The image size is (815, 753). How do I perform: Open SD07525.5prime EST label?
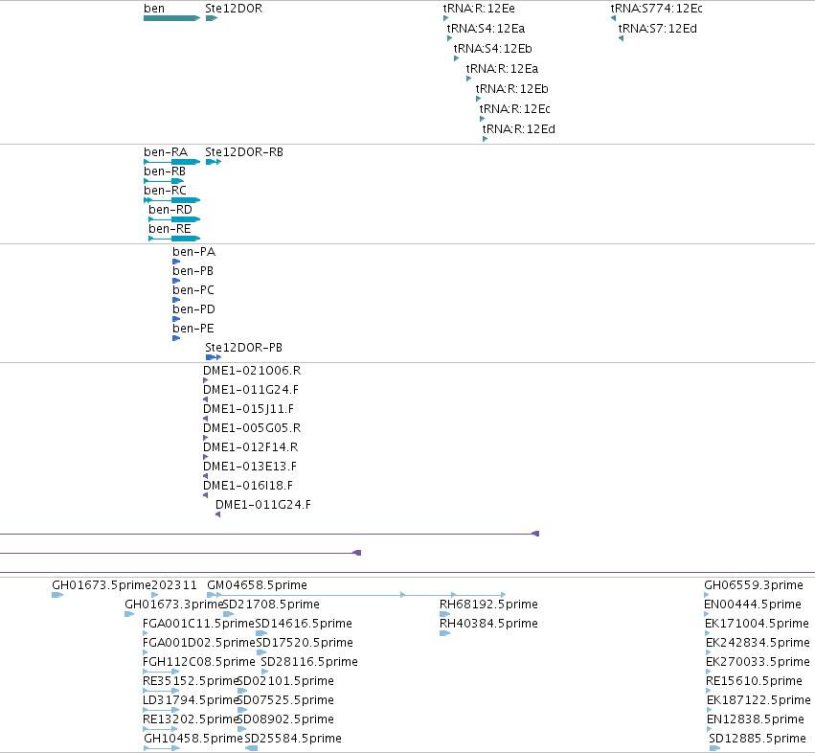click(285, 700)
